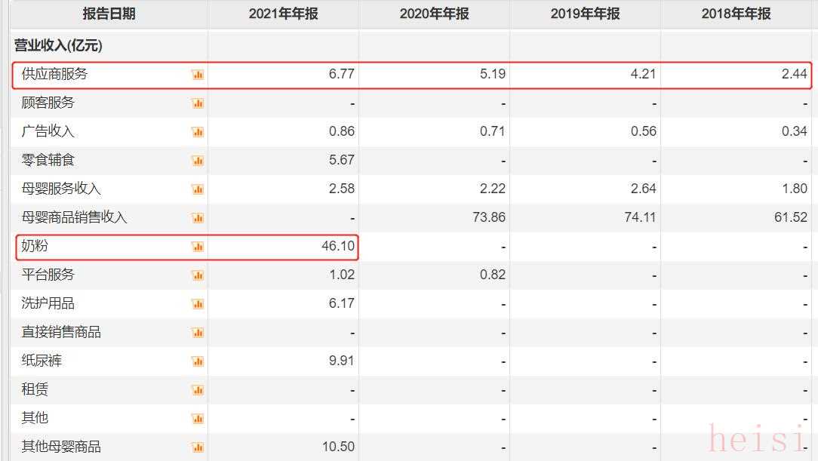Select the 2.58 母婴服务收入 value
Screen dimensions: 818x461
pos(342,189)
